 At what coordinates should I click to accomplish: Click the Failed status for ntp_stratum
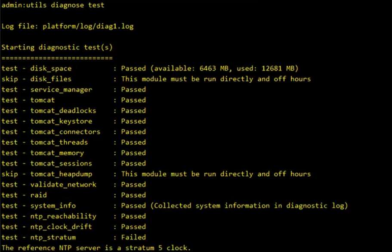pyautogui.click(x=133, y=237)
